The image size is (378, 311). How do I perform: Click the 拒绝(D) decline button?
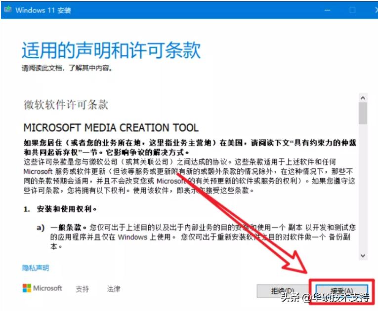(283, 291)
